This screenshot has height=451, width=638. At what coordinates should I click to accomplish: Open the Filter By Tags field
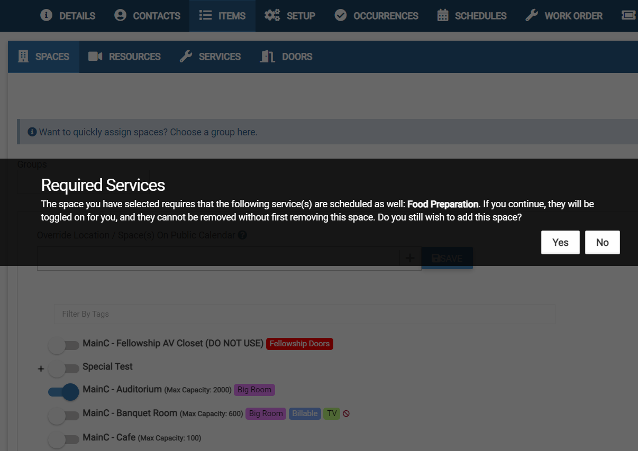(304, 314)
